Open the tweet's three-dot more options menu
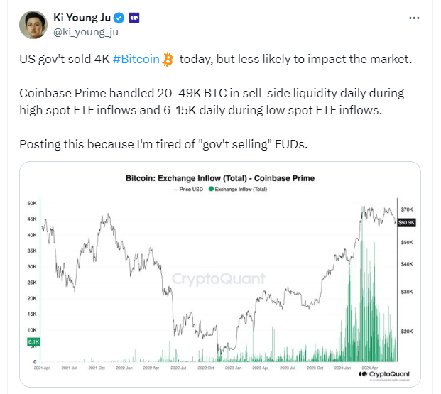Viewport: 441px width, 394px height. click(414, 17)
